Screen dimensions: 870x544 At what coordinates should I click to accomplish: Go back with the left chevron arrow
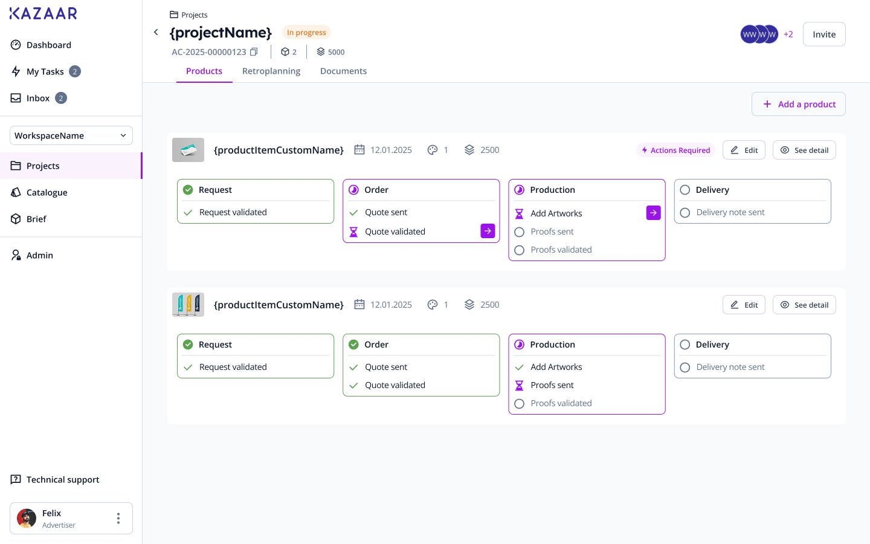156,32
